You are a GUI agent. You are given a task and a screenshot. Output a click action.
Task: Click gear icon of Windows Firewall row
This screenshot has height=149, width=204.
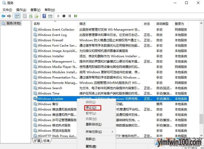(x=35, y=40)
